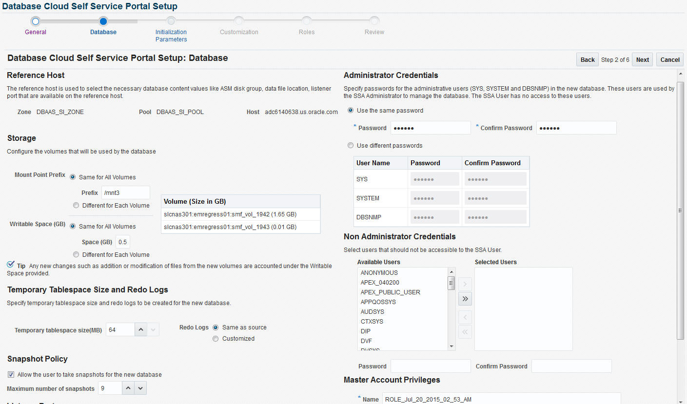
Task: Set Redo Logs to Customized
Action: click(x=216, y=338)
